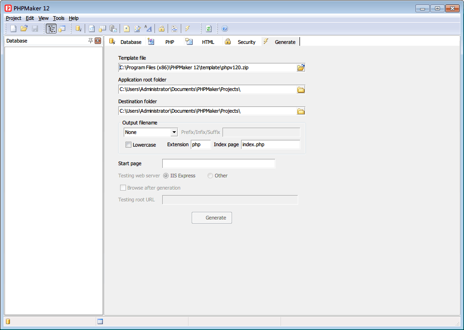Image resolution: width=464 pixels, height=330 pixels.
Task: Click the padlock security toolbar icon
Action: pos(162,29)
